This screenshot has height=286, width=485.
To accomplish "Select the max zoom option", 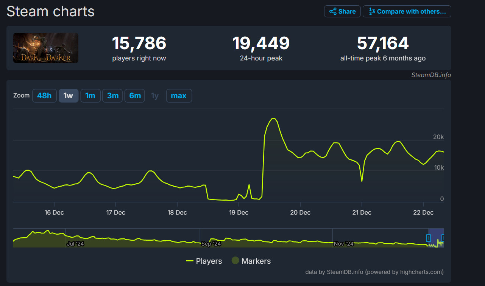I will pos(179,96).
